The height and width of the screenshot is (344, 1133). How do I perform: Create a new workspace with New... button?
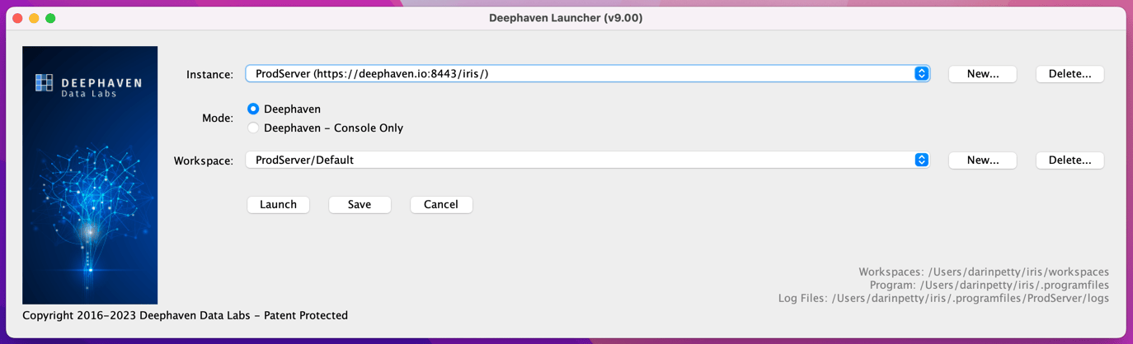click(x=982, y=160)
